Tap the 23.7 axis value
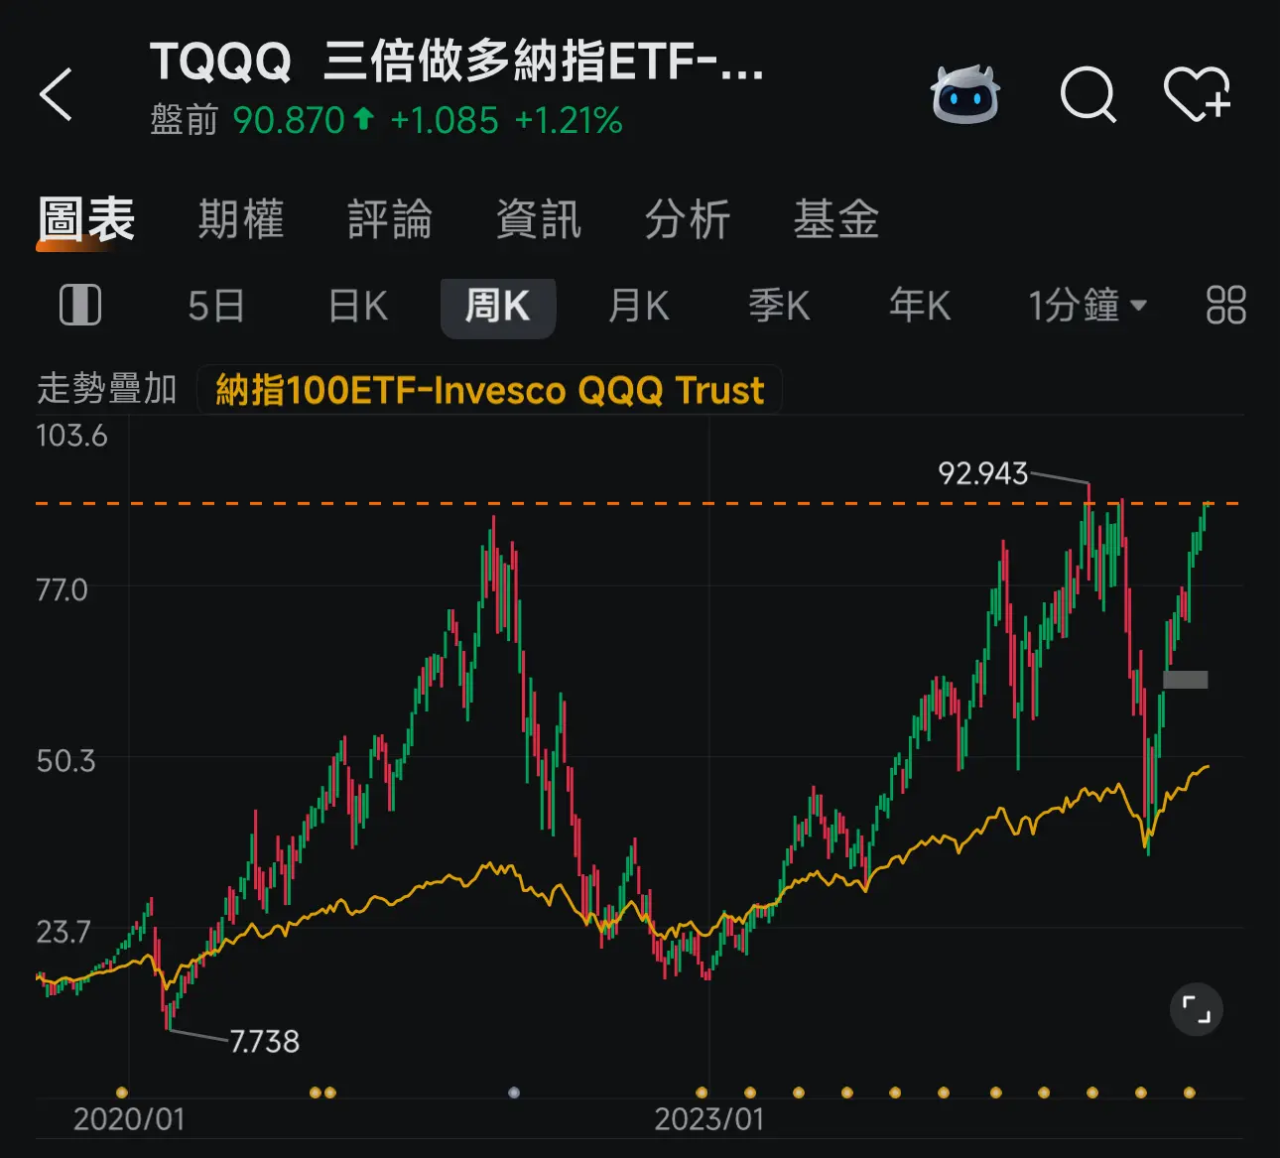This screenshot has width=1280, height=1158. click(x=63, y=932)
